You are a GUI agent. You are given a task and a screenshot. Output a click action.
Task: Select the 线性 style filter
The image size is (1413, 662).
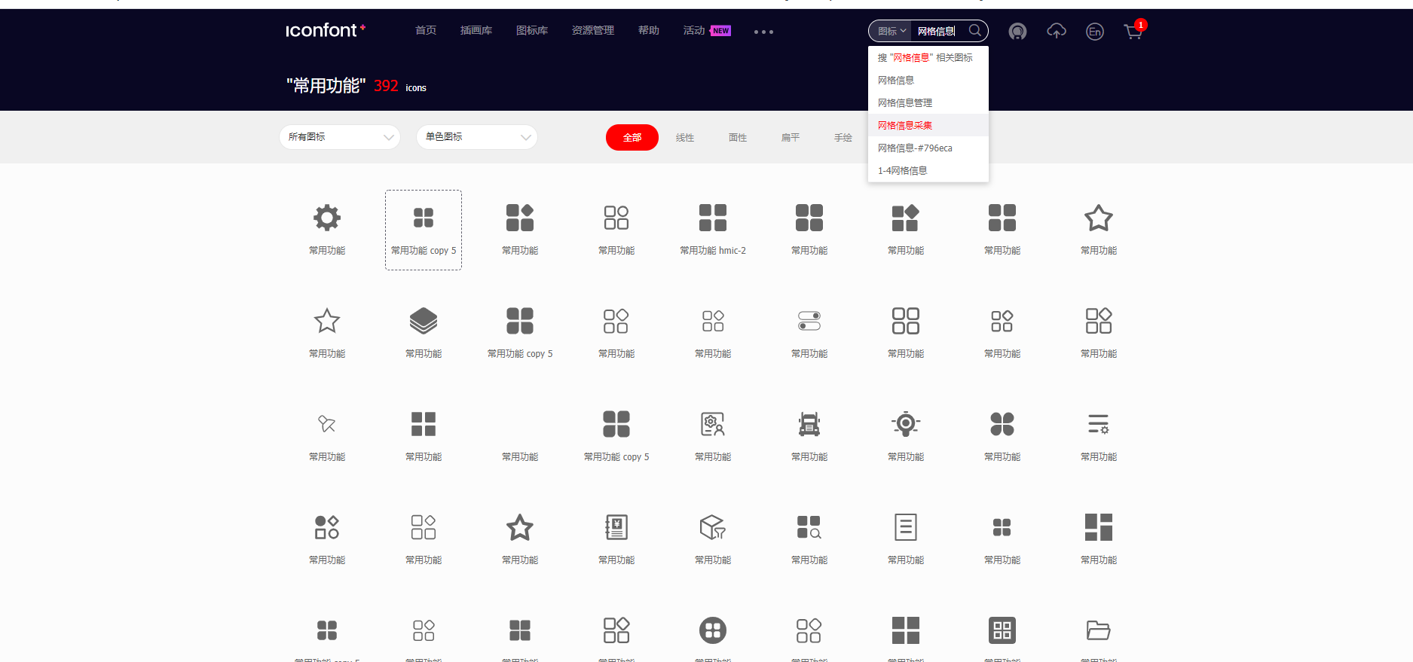click(685, 137)
